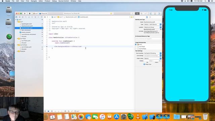
Task: Open LaunchScreen.storyboard in navigator
Action: (x=29, y=34)
